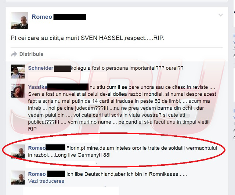Click Yassika's long comment ending with RIP
This screenshot has height=195, width=235.
coord(122,108)
